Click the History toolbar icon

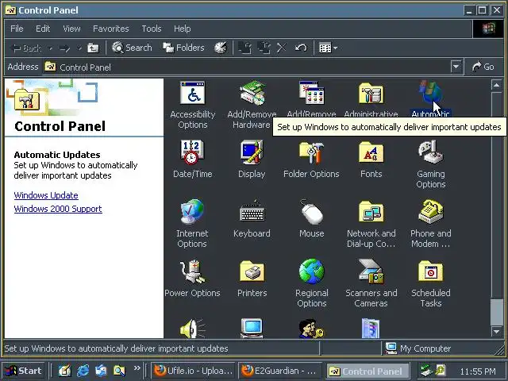click(x=221, y=48)
